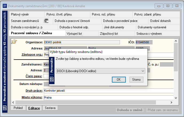Switch to Potvrz. čtvrtl. příjmu tab

(x=67, y=14)
